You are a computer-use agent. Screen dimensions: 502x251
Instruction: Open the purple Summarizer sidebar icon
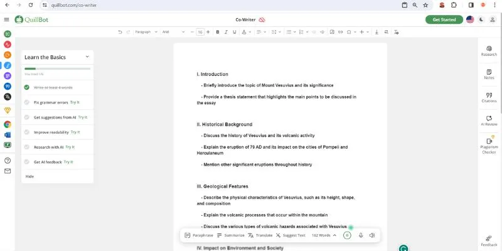click(8, 76)
